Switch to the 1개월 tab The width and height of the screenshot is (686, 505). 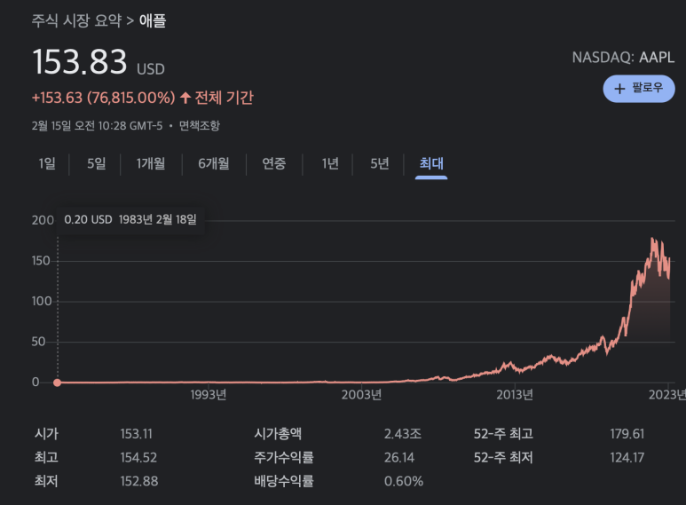(x=151, y=163)
